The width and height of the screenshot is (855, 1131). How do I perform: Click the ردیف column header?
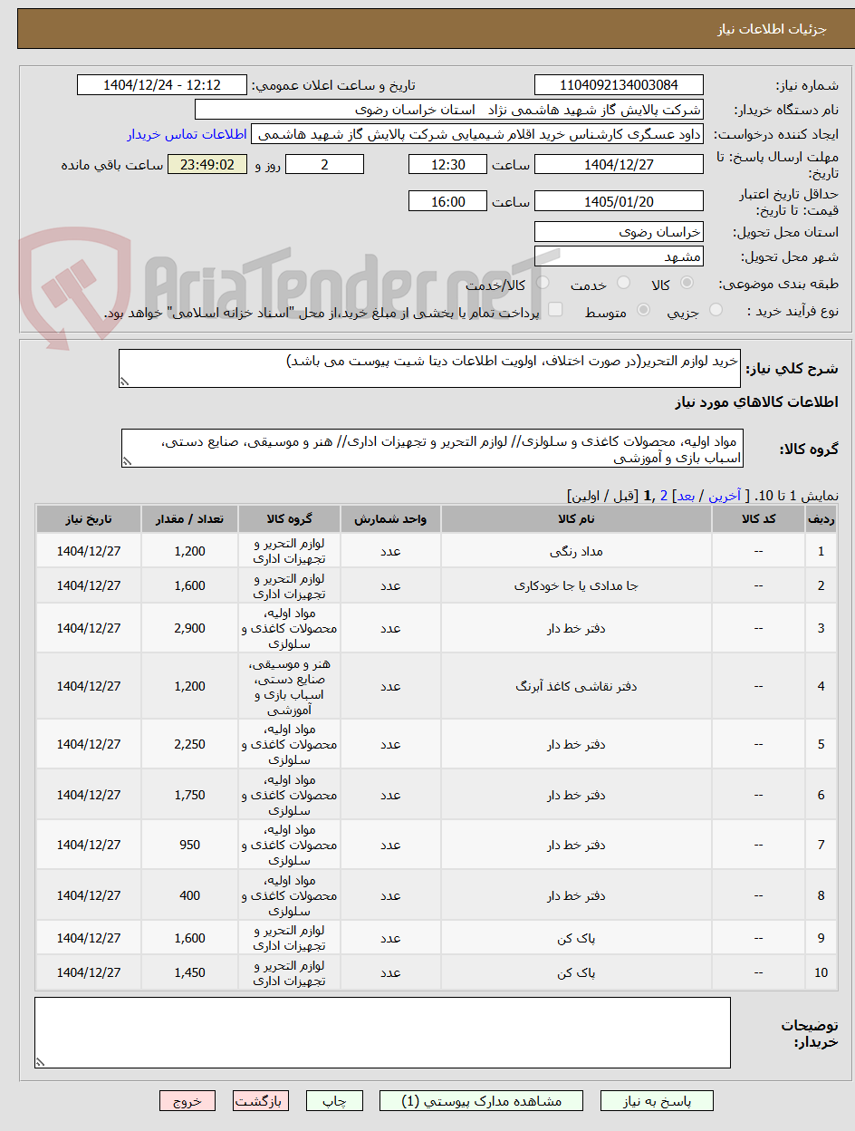[x=821, y=518]
